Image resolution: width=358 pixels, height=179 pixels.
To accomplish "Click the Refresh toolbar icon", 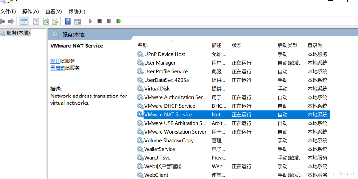I will click(x=46, y=21).
